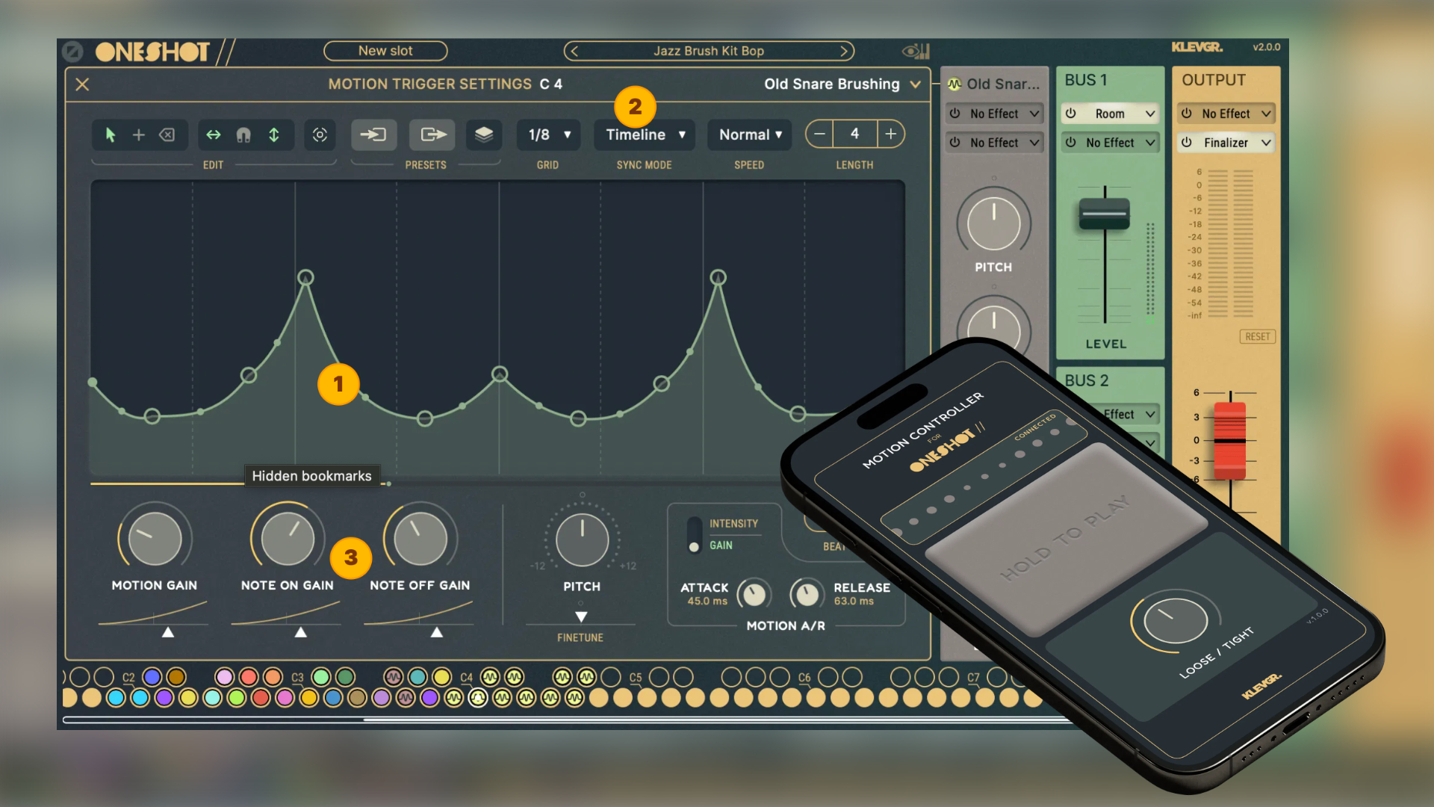Screen dimensions: 1434x807
Task: Open the Normal speed menu
Action: coord(749,134)
